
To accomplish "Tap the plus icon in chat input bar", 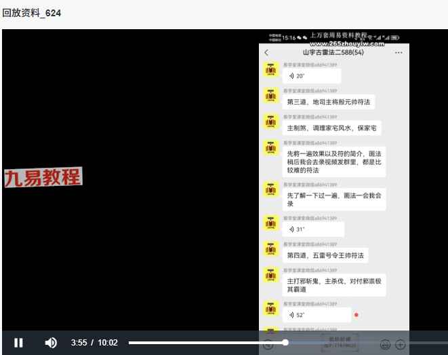I will [x=400, y=344].
